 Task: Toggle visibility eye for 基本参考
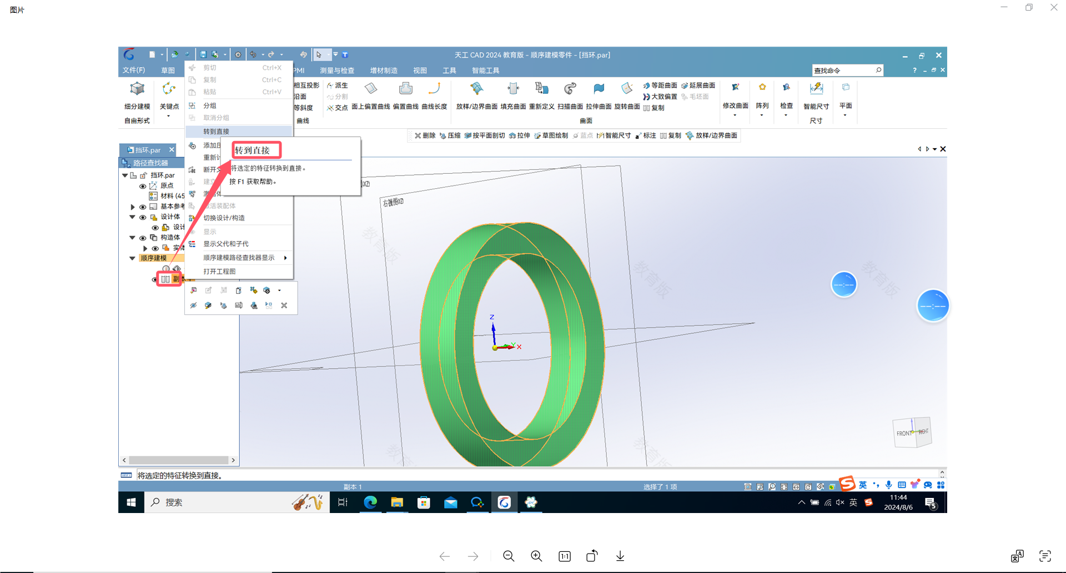pyautogui.click(x=143, y=207)
